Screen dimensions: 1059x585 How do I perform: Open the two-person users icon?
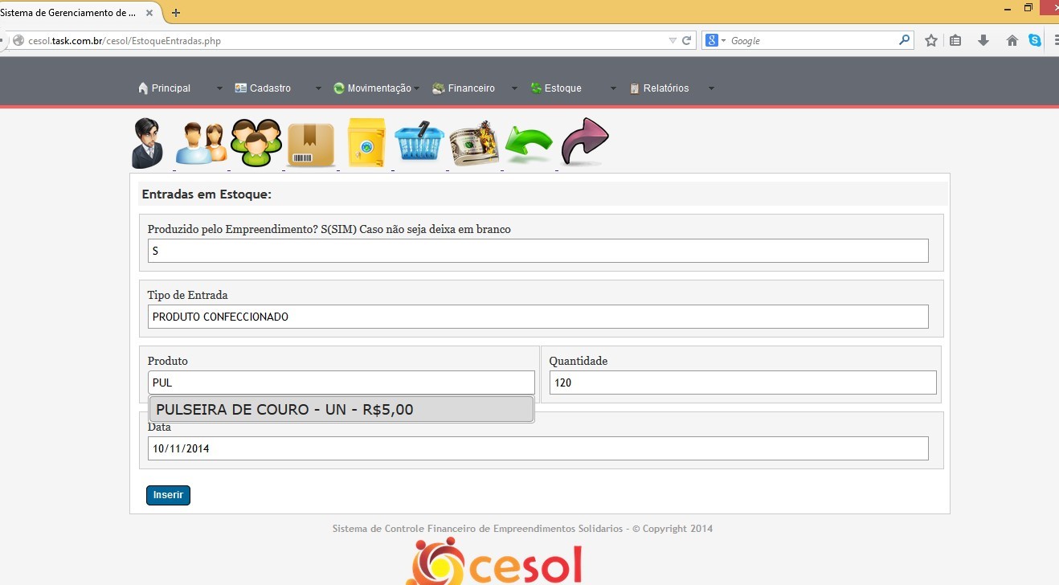(x=200, y=144)
